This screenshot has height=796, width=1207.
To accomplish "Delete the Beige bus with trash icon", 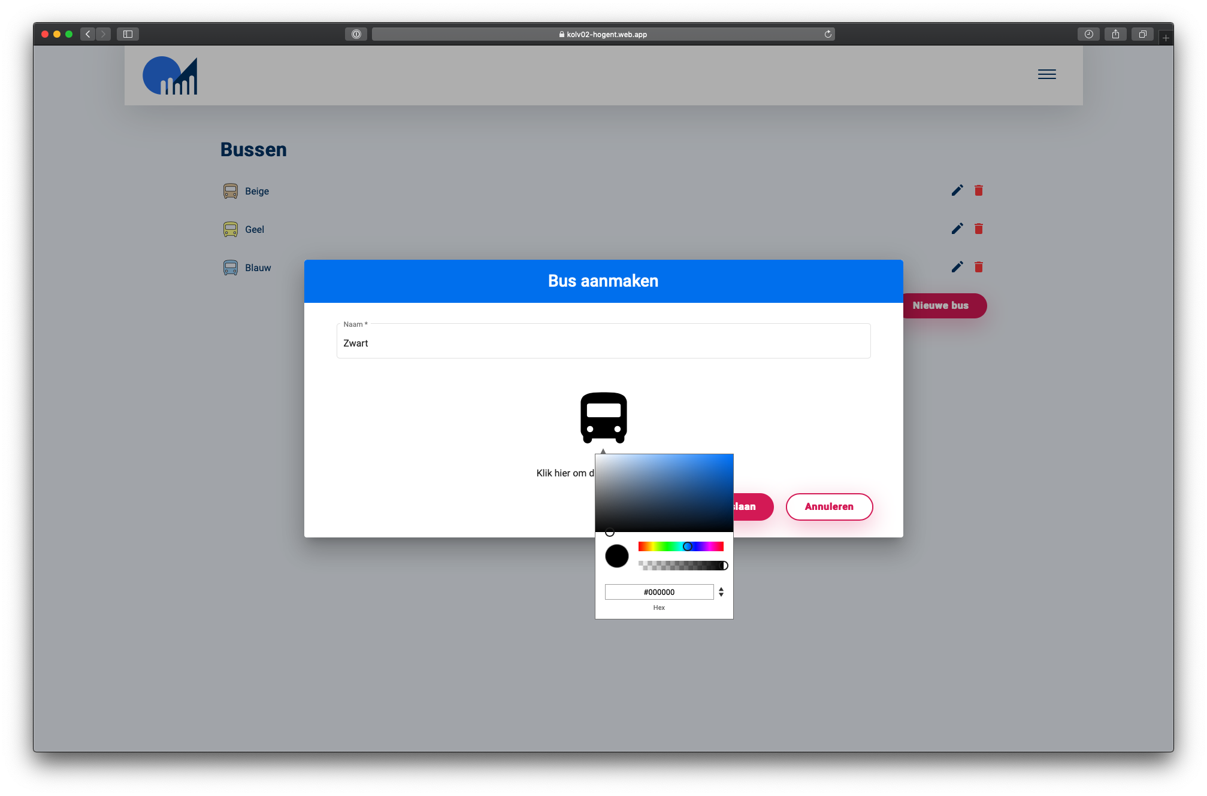I will click(x=979, y=190).
